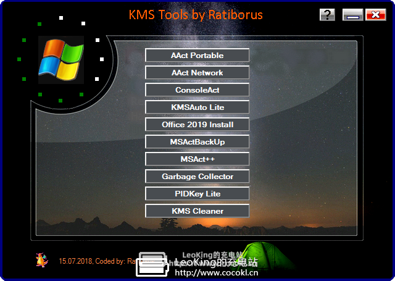Viewport: 395px width, 281px height.
Task: Run Office 2019 Install
Action: (x=197, y=124)
